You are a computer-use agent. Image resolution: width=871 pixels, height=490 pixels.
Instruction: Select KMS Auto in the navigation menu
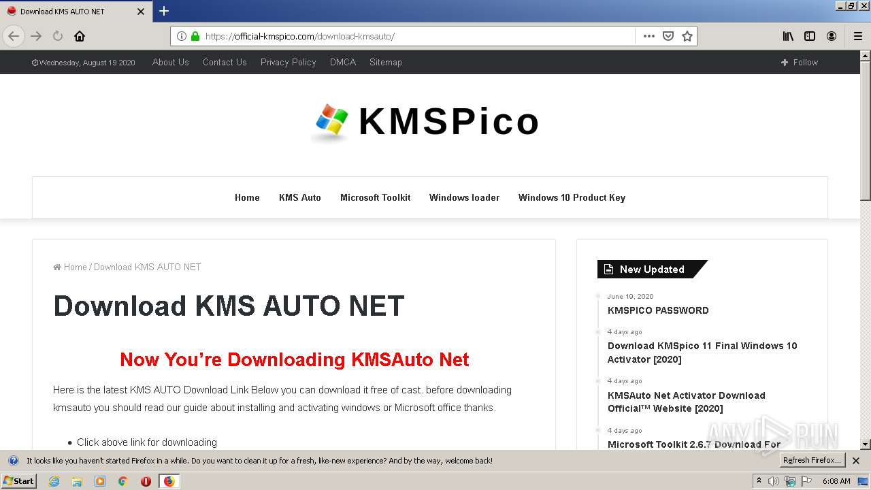pos(300,197)
